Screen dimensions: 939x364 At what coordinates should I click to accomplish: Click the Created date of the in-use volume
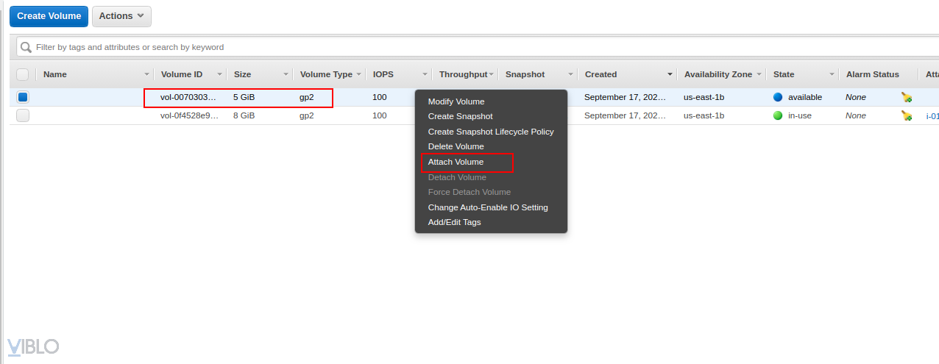[x=626, y=115]
